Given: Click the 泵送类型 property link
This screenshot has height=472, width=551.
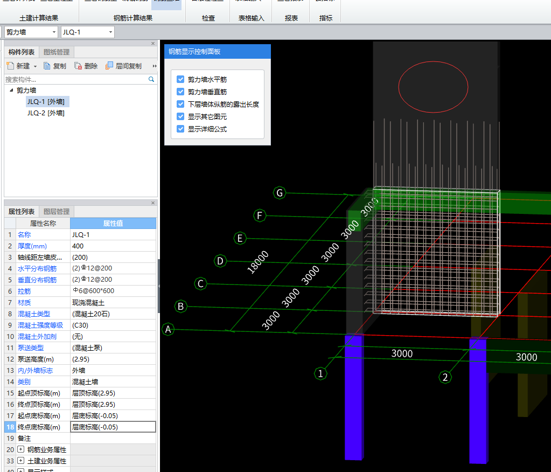Looking at the screenshot, I should tap(31, 348).
